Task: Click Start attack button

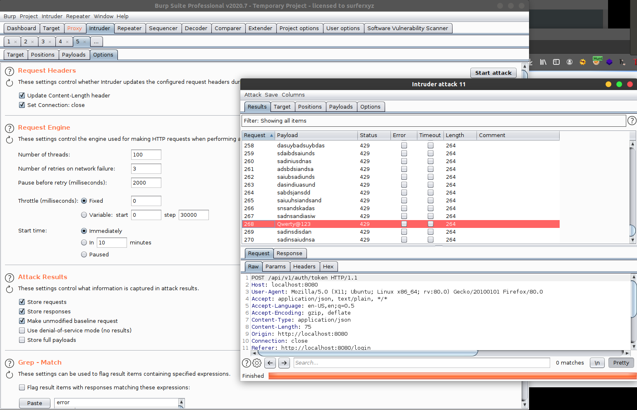Action: (493, 73)
